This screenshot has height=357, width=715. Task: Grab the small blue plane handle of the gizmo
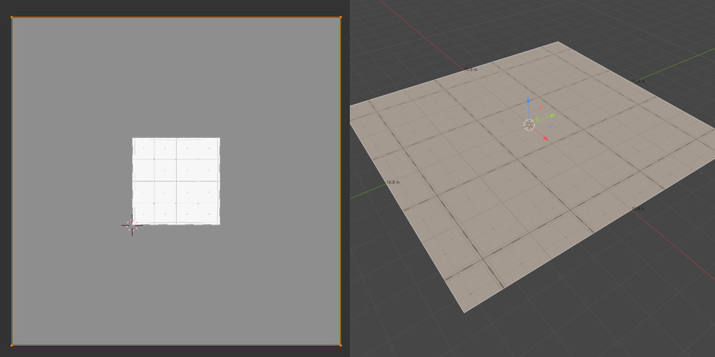pyautogui.click(x=550, y=127)
